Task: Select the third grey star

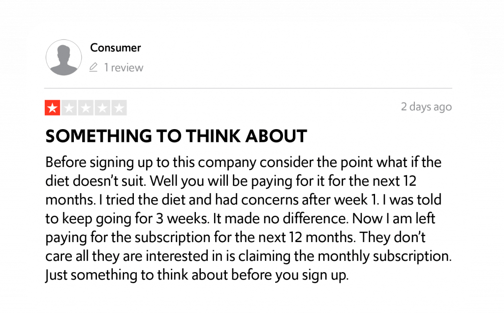Action: point(86,107)
